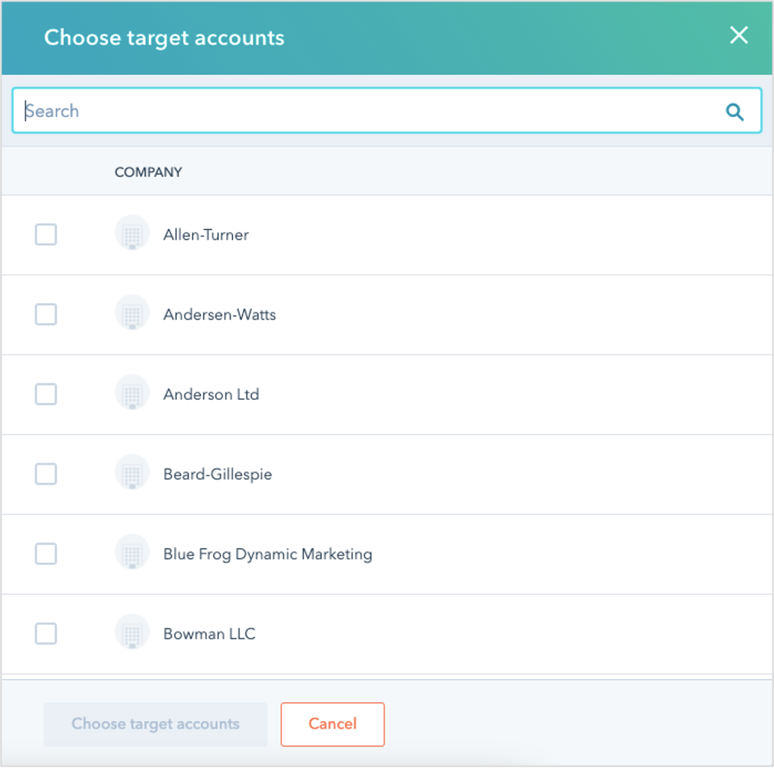774x768 pixels.
Task: Click the Allen-Turner company building icon
Action: (132, 232)
